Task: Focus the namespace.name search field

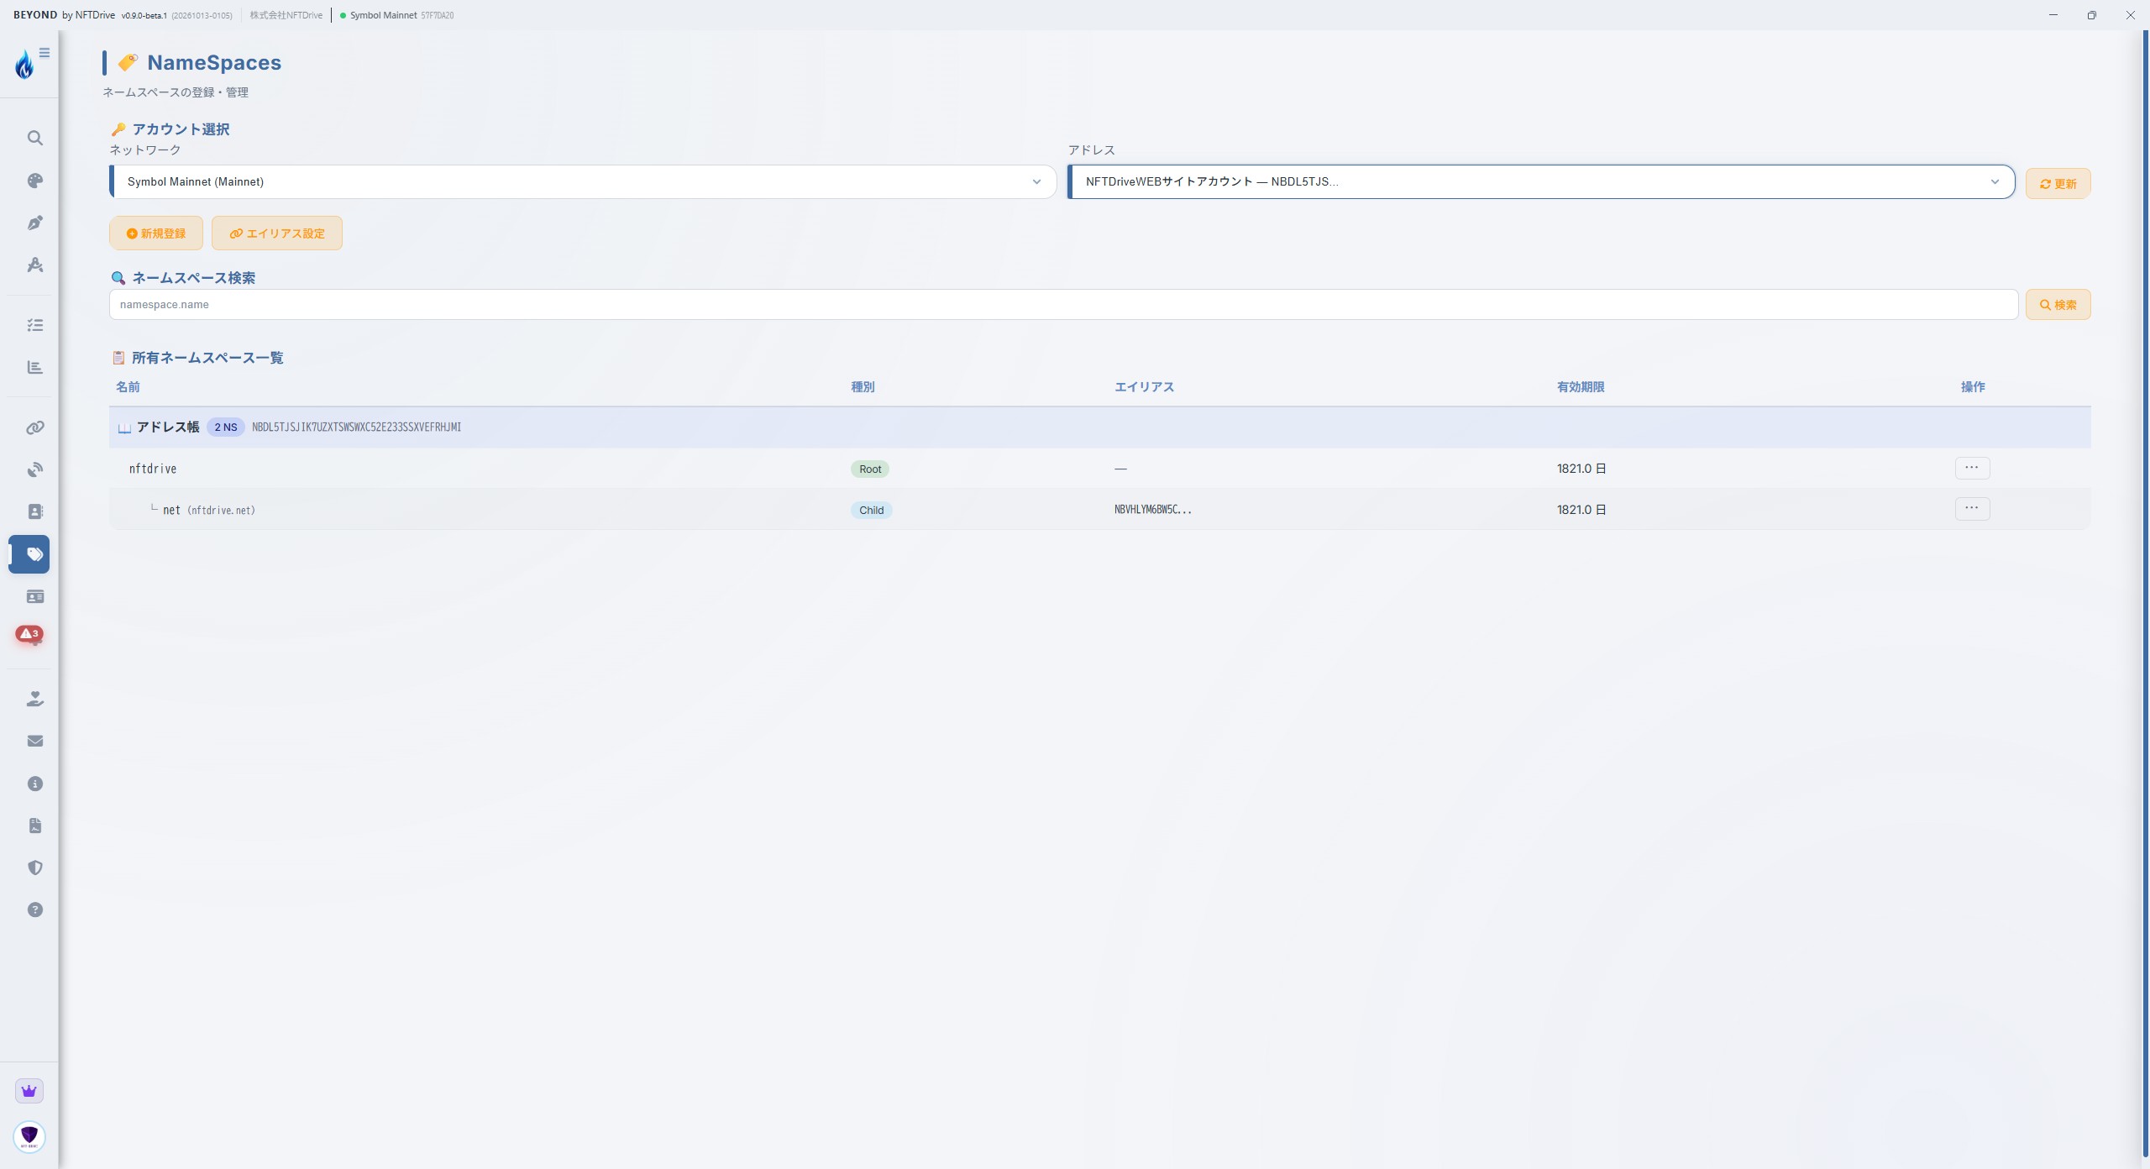Action: (x=1063, y=305)
